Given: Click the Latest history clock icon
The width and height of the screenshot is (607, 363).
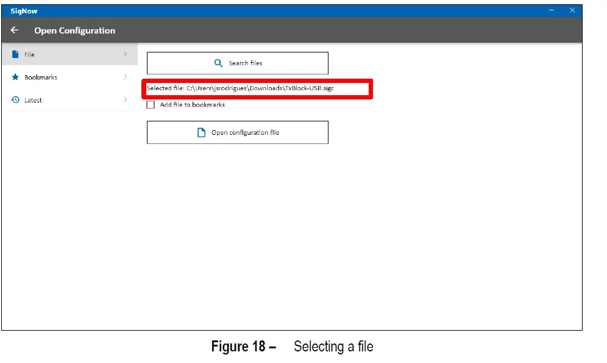Looking at the screenshot, I should point(14,99).
